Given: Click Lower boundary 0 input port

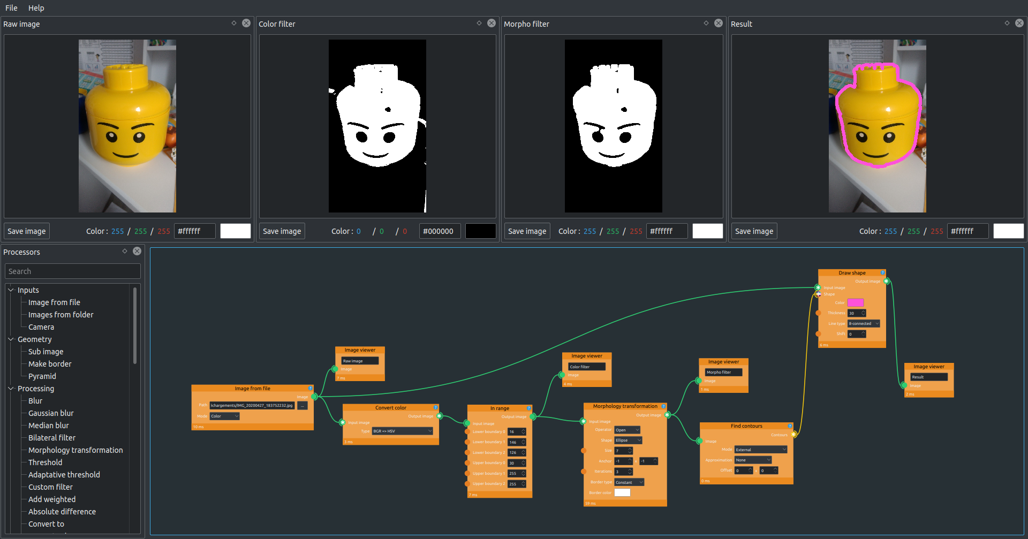Looking at the screenshot, I should pyautogui.click(x=467, y=431).
